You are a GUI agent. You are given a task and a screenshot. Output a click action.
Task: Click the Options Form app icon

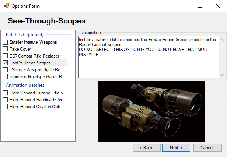[7, 6]
